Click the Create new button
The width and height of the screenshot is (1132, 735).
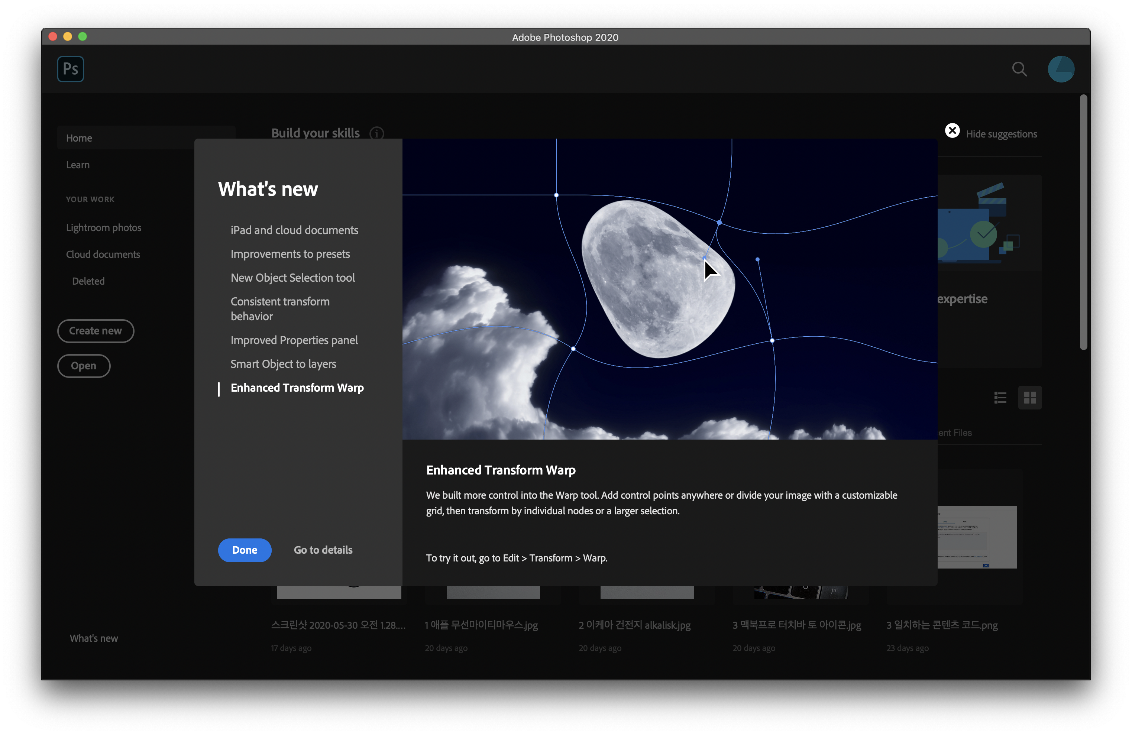pos(96,331)
